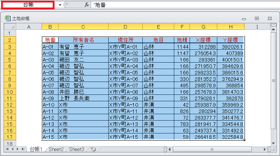Select column G header
280x156 pixels.
coord(204,27)
